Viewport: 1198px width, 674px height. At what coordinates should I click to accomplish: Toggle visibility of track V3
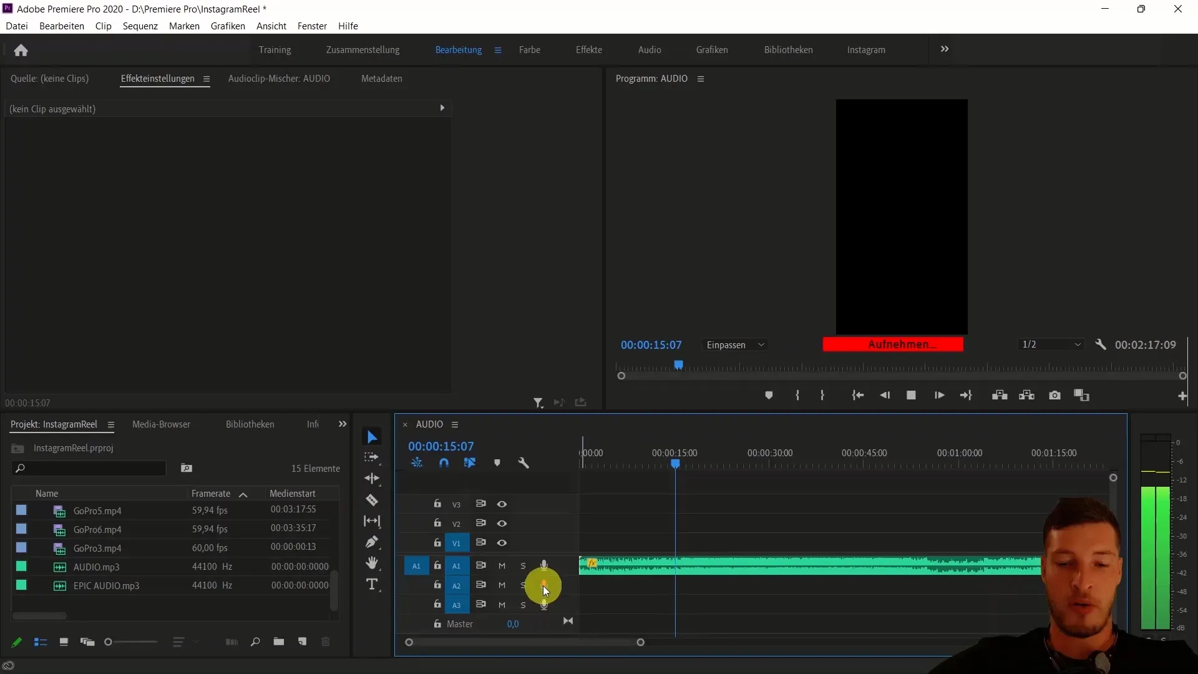coord(502,504)
